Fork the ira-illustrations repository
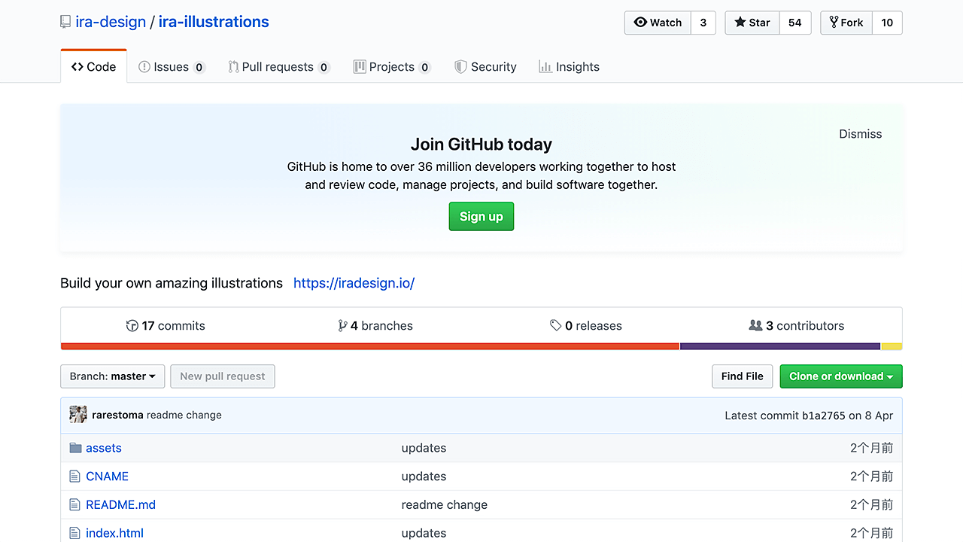This screenshot has width=963, height=542. [x=846, y=23]
